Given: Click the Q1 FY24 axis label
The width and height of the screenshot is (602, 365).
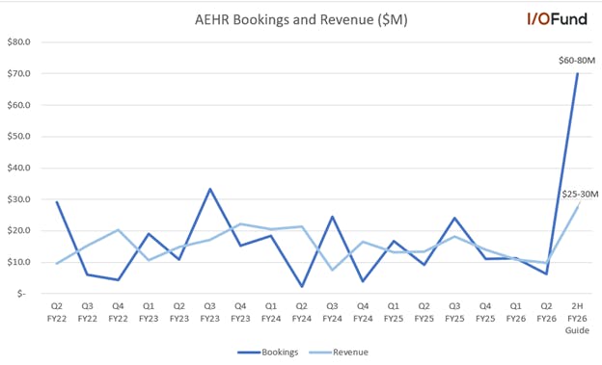Looking at the screenshot, I should [271, 312].
